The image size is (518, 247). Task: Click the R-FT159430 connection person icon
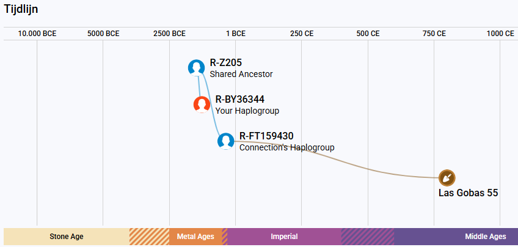tap(226, 141)
